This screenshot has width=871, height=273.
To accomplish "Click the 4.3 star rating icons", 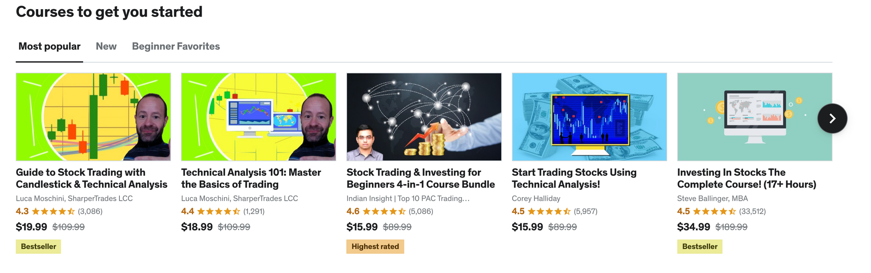I will pyautogui.click(x=53, y=212).
